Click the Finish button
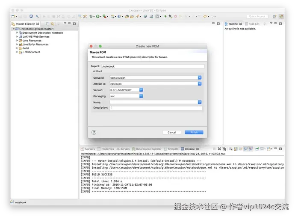This screenshot has height=217, width=295. 194,132
